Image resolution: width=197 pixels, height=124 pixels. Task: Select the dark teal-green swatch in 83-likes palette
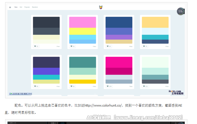(x=82, y=62)
